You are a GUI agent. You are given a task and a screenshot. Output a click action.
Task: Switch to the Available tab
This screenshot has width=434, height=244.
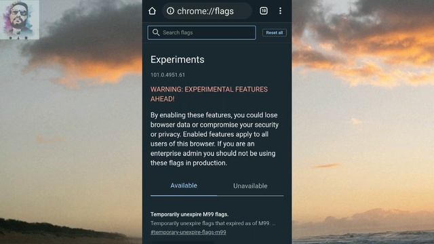[184, 186]
